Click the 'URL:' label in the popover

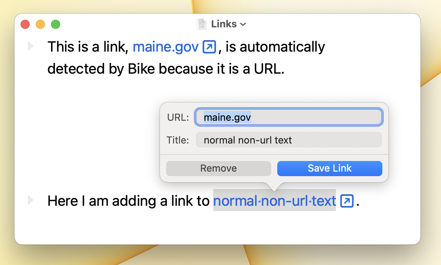tap(178, 117)
